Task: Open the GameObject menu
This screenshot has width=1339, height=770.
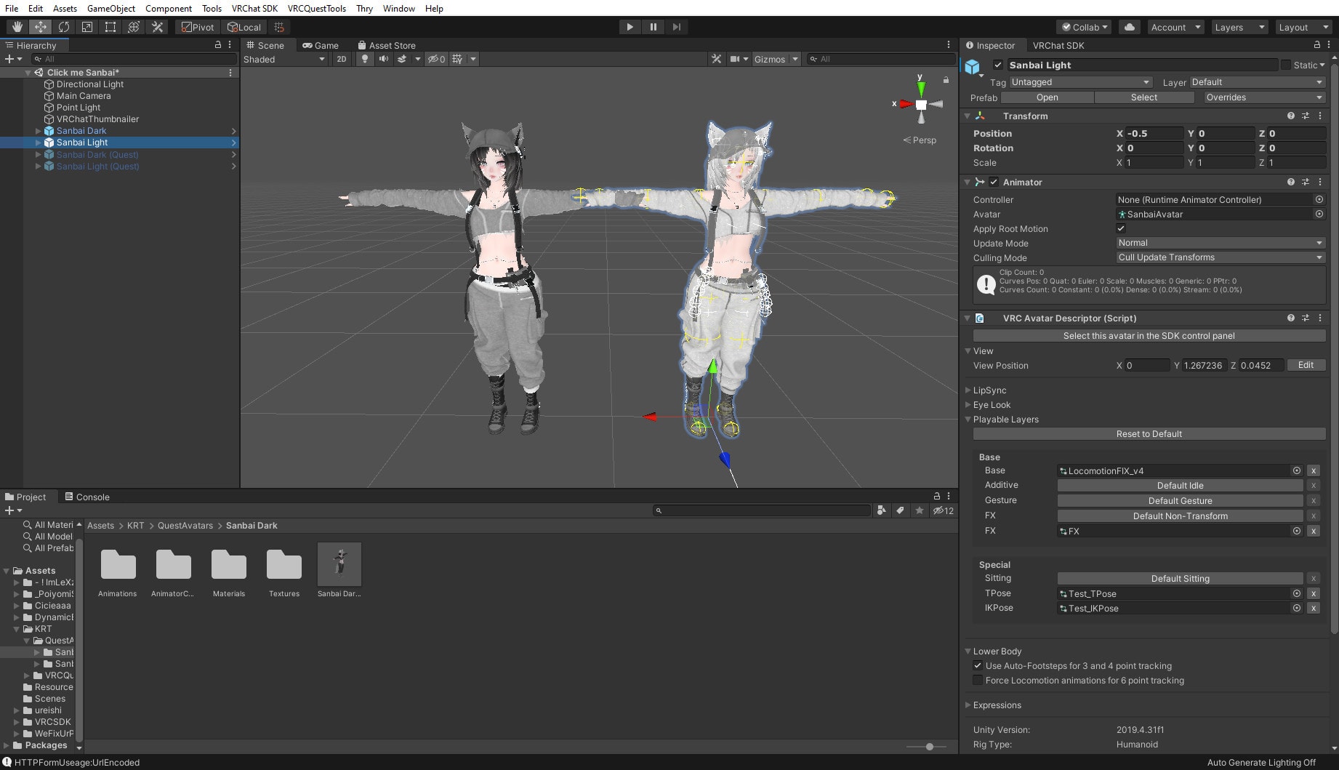Action: point(110,8)
